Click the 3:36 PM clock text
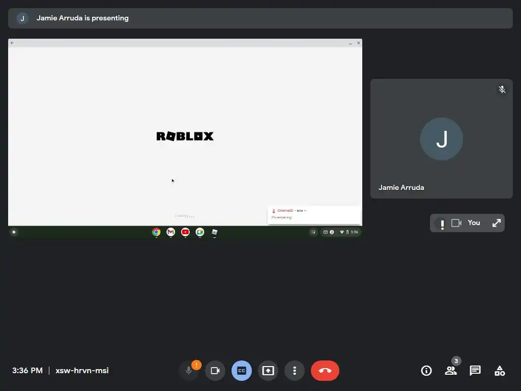 click(x=27, y=371)
